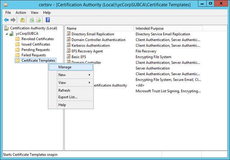Select the Basic EFS row name
The width and height of the screenshot is (230, 160).
[x=79, y=57]
